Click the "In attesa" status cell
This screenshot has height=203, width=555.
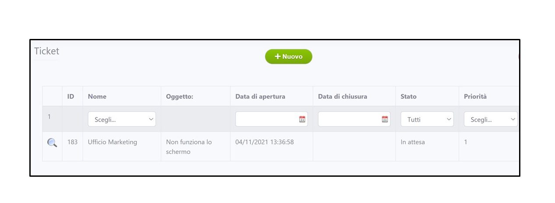413,142
